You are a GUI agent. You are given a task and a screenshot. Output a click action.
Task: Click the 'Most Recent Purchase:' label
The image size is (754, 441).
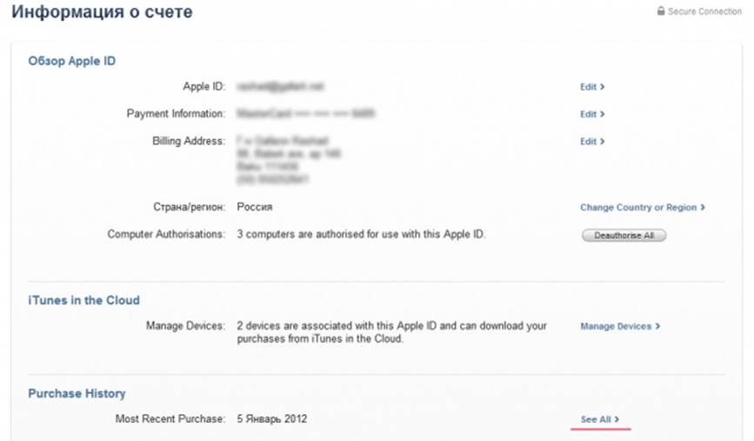pyautogui.click(x=170, y=419)
